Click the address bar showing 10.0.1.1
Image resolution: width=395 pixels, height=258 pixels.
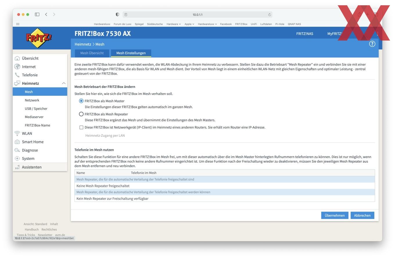[x=198, y=15]
